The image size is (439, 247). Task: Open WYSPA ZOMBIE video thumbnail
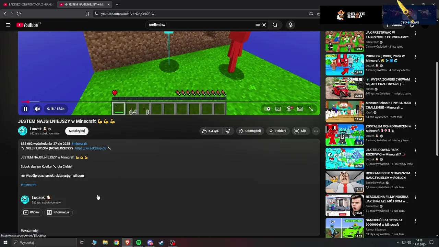[345, 88]
